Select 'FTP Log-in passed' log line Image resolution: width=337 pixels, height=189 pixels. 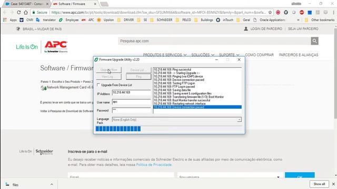(x=174, y=87)
